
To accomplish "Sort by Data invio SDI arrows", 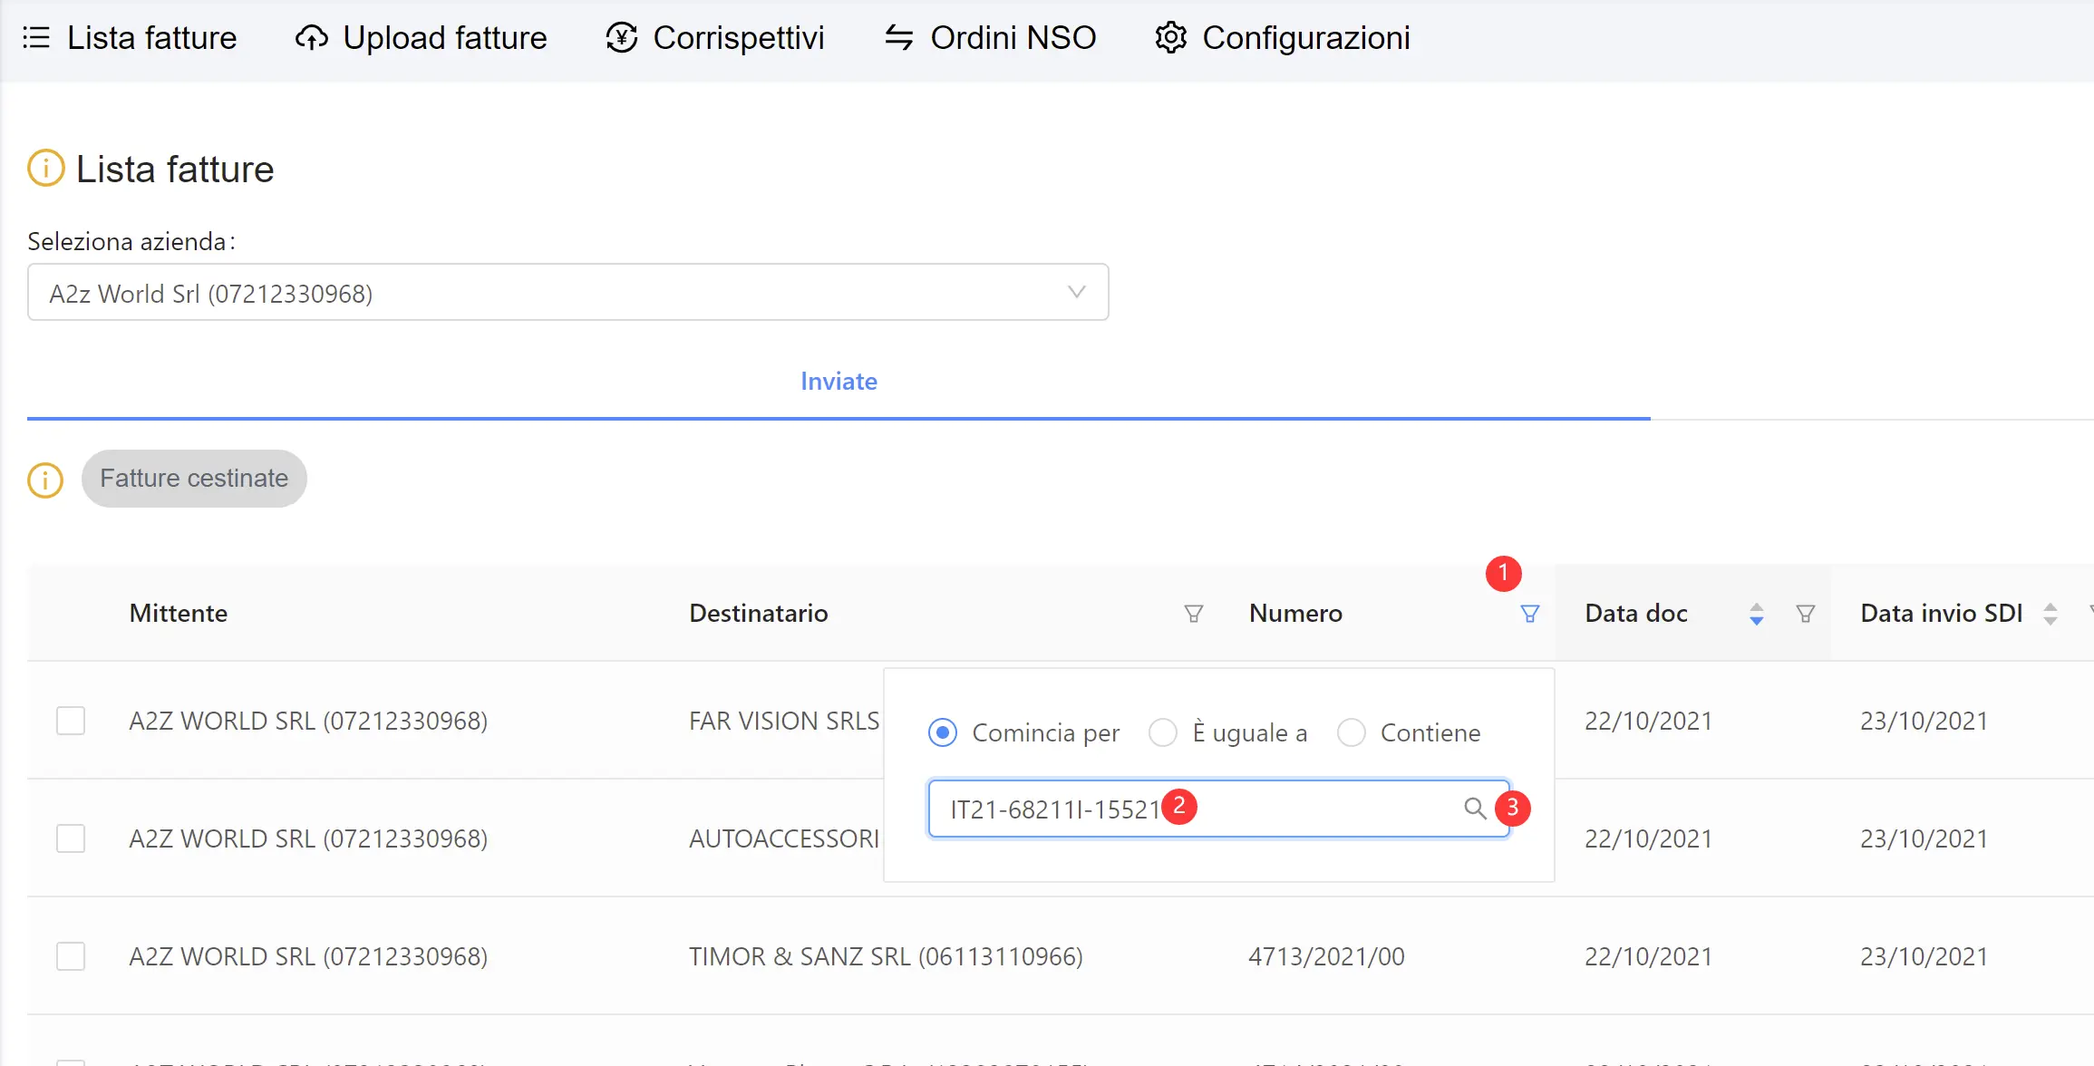I will [x=2050, y=614].
